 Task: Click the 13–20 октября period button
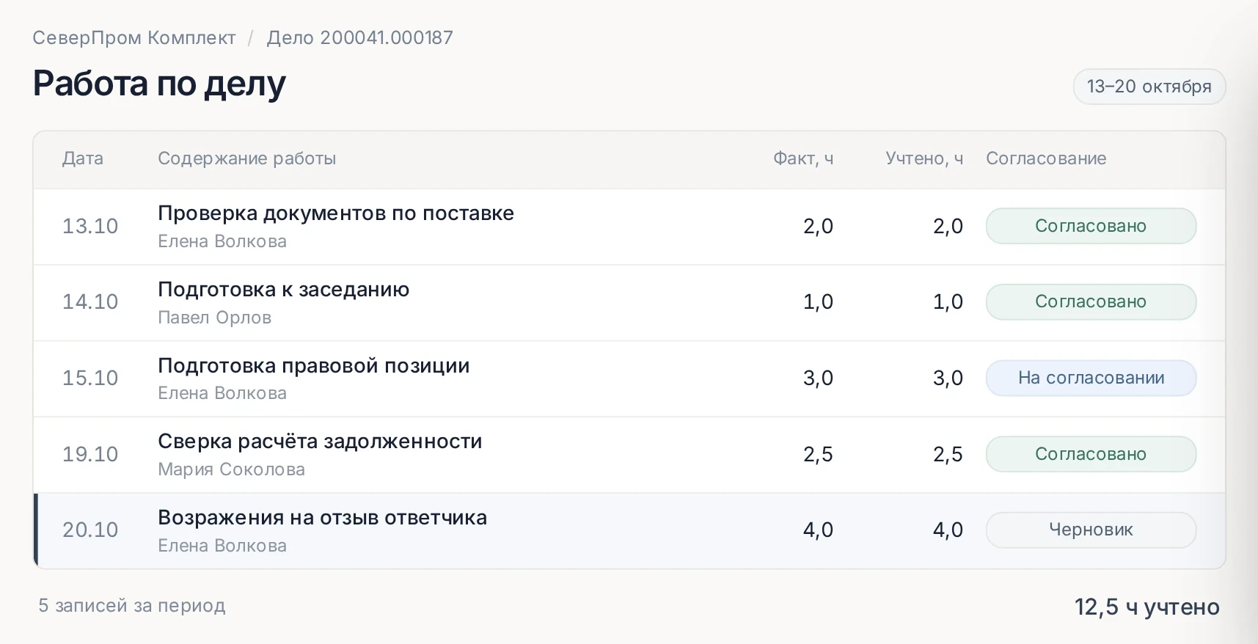1149,87
